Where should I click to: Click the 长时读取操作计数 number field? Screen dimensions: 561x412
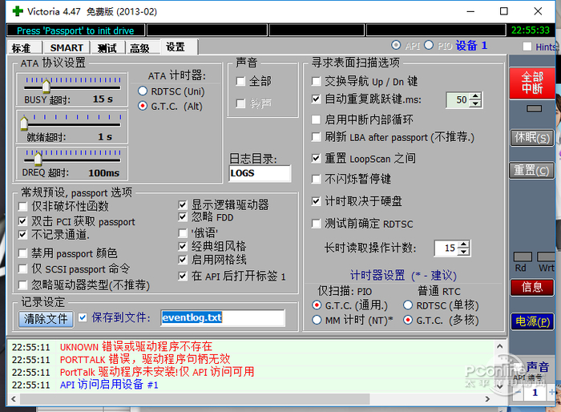coord(447,248)
